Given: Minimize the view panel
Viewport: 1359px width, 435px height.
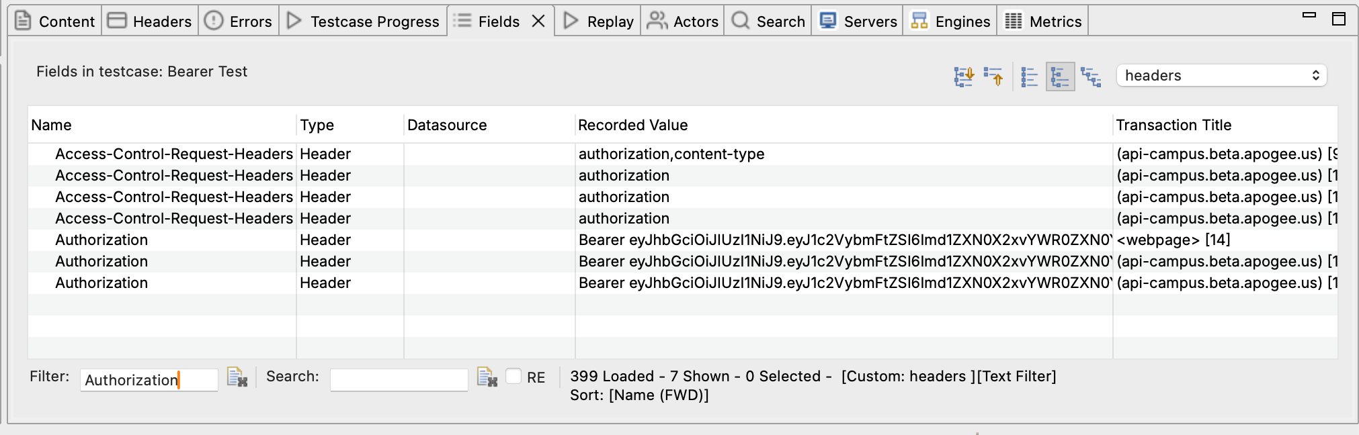Looking at the screenshot, I should [1309, 15].
